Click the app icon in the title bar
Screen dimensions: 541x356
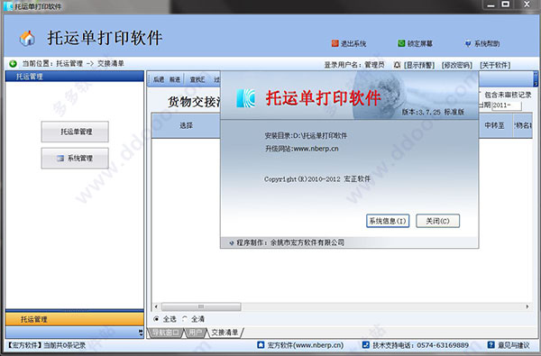coord(8,6)
